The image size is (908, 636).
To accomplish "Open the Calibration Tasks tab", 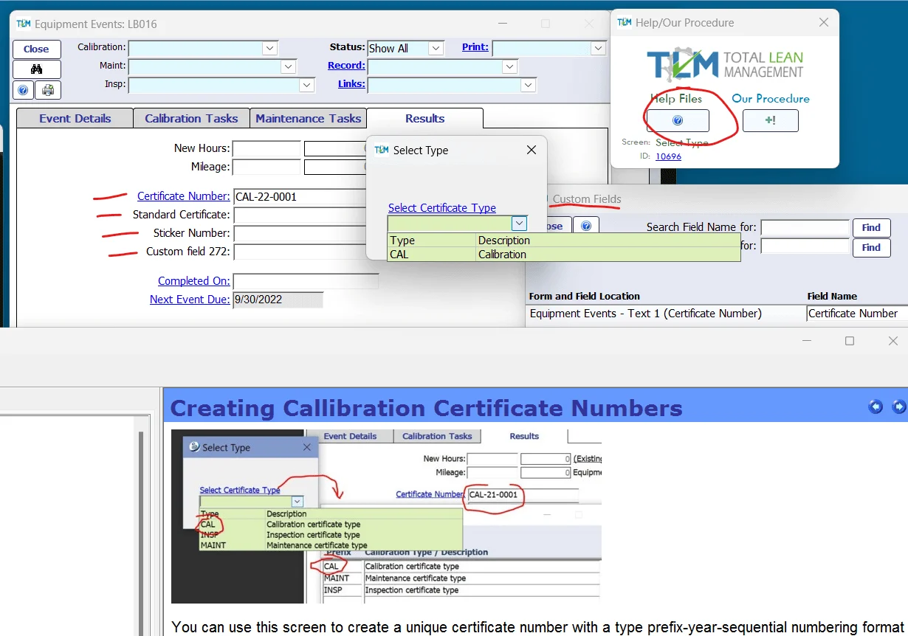I will tap(191, 118).
